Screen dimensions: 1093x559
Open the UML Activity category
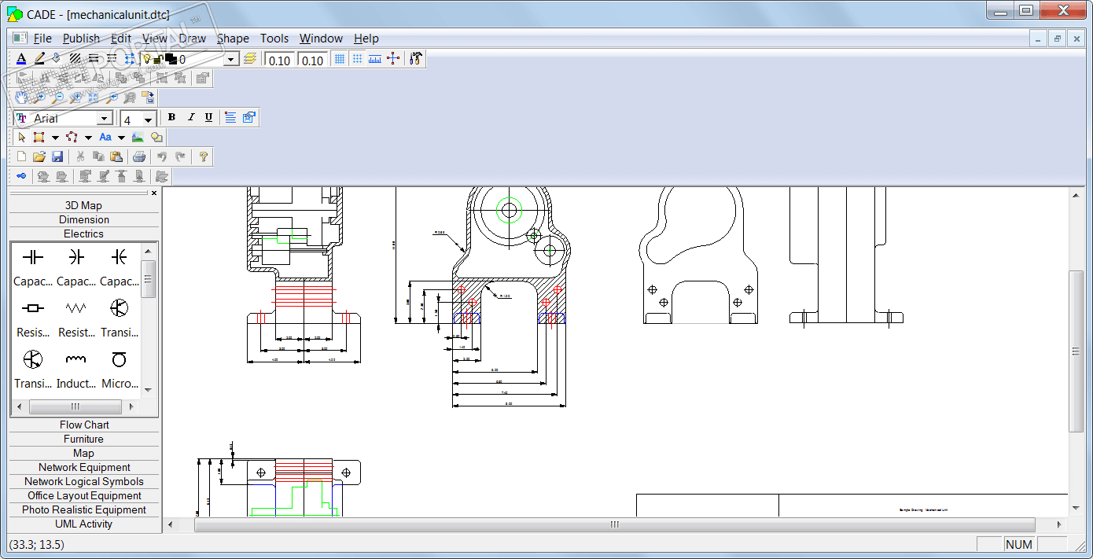[x=83, y=524]
